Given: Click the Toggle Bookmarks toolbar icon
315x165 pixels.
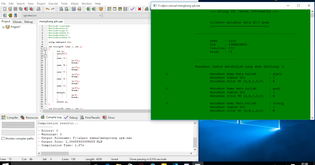Looking at the screenshot, I should point(10,15).
